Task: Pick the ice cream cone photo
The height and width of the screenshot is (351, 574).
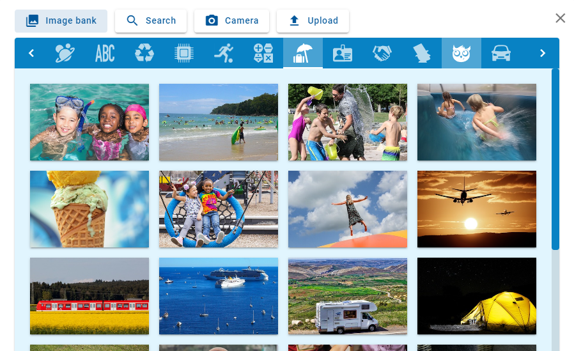Action: 89,209
